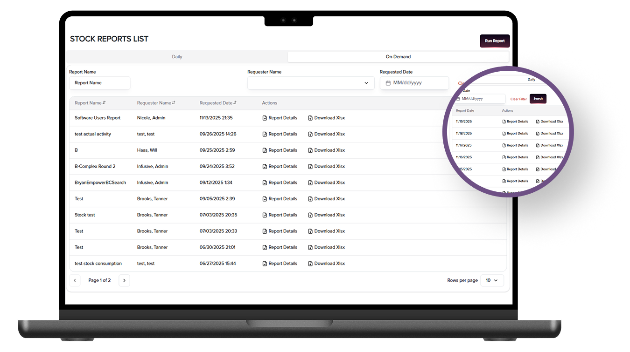Go to the next page with right chevron
The image size is (630, 352).
click(x=124, y=280)
